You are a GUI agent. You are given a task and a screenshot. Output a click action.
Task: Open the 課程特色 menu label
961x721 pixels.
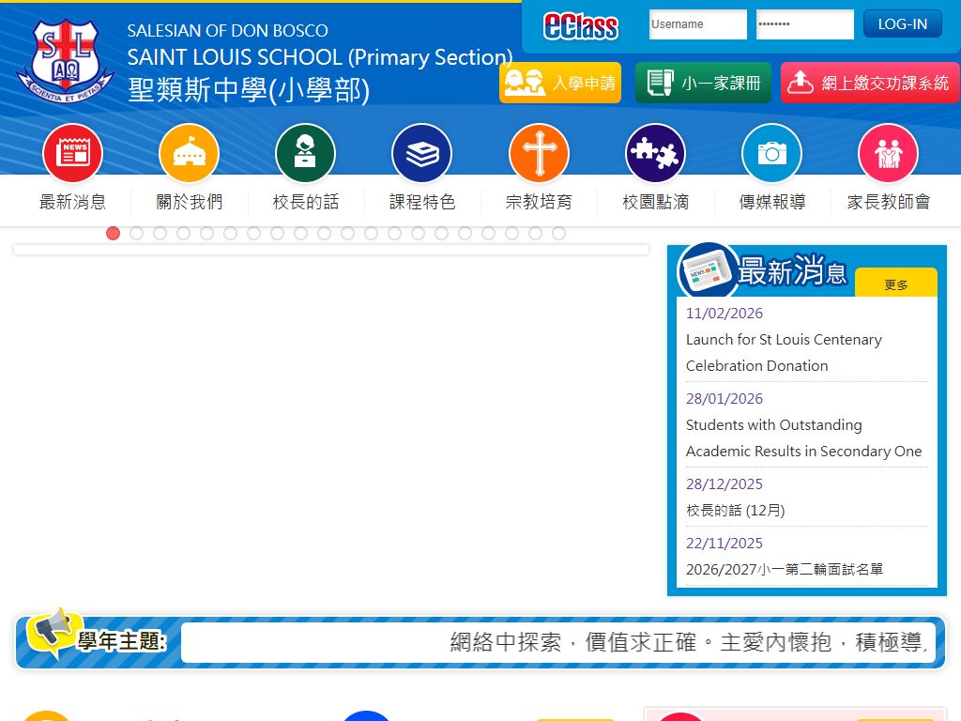click(421, 202)
